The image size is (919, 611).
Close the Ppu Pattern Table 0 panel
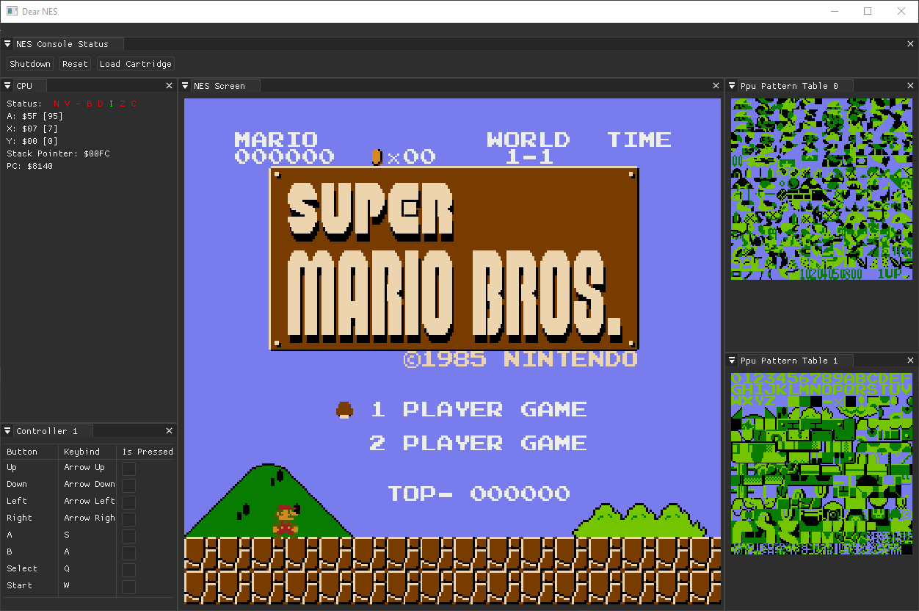[911, 86]
